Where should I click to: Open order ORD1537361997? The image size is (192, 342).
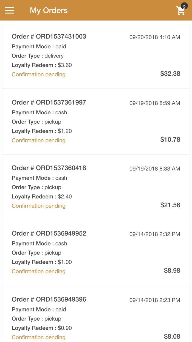[x=49, y=103]
